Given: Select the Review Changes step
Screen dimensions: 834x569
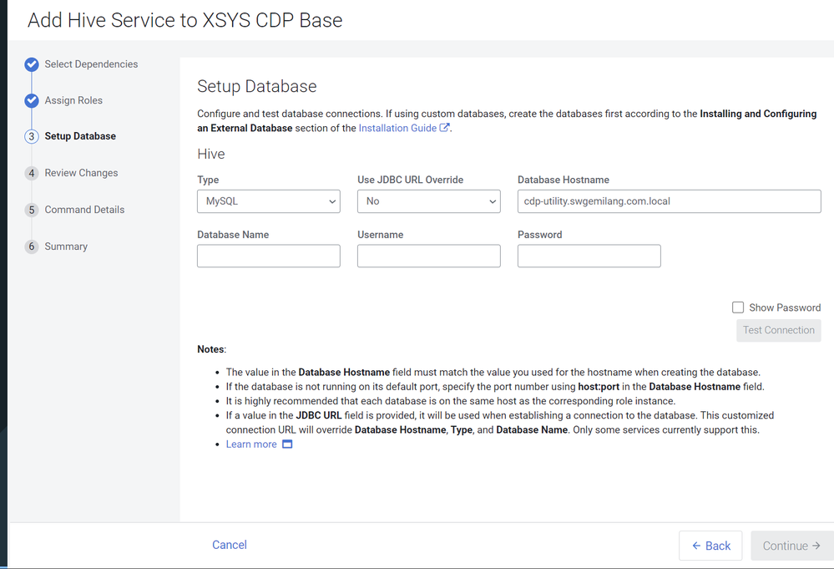Looking at the screenshot, I should point(81,173).
